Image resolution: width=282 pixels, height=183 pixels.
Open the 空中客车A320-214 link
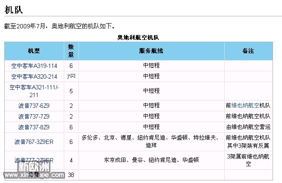click(x=34, y=76)
